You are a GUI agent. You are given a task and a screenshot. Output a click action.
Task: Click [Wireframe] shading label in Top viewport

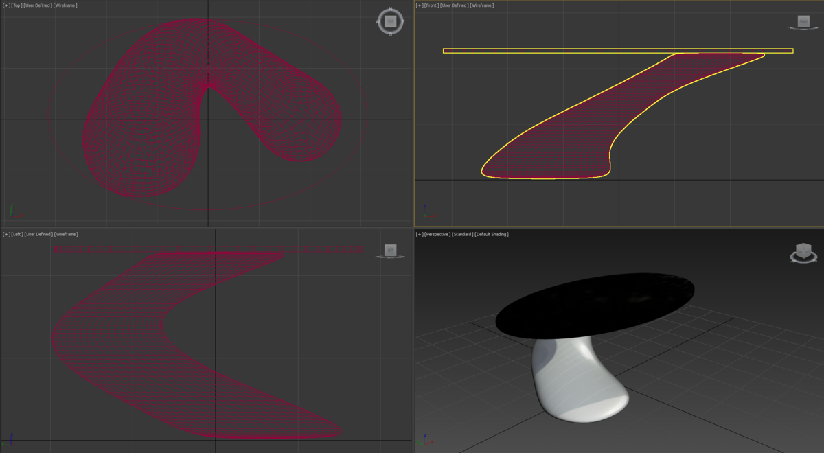point(65,5)
